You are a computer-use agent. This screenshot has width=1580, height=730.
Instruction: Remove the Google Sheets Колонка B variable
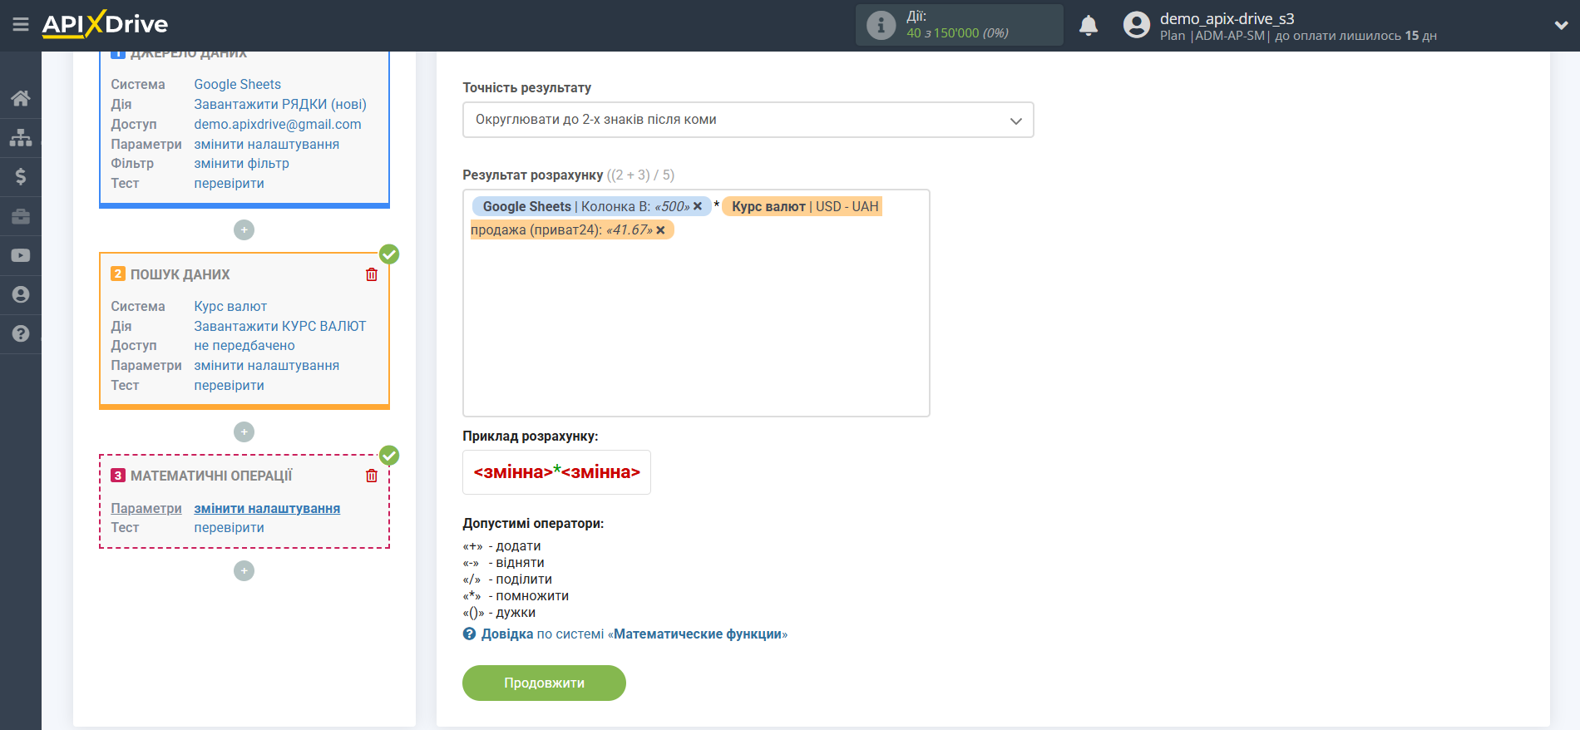698,206
